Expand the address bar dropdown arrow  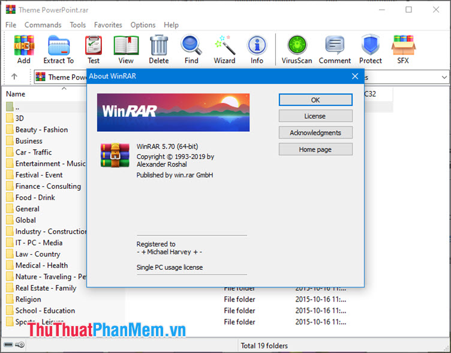point(444,77)
